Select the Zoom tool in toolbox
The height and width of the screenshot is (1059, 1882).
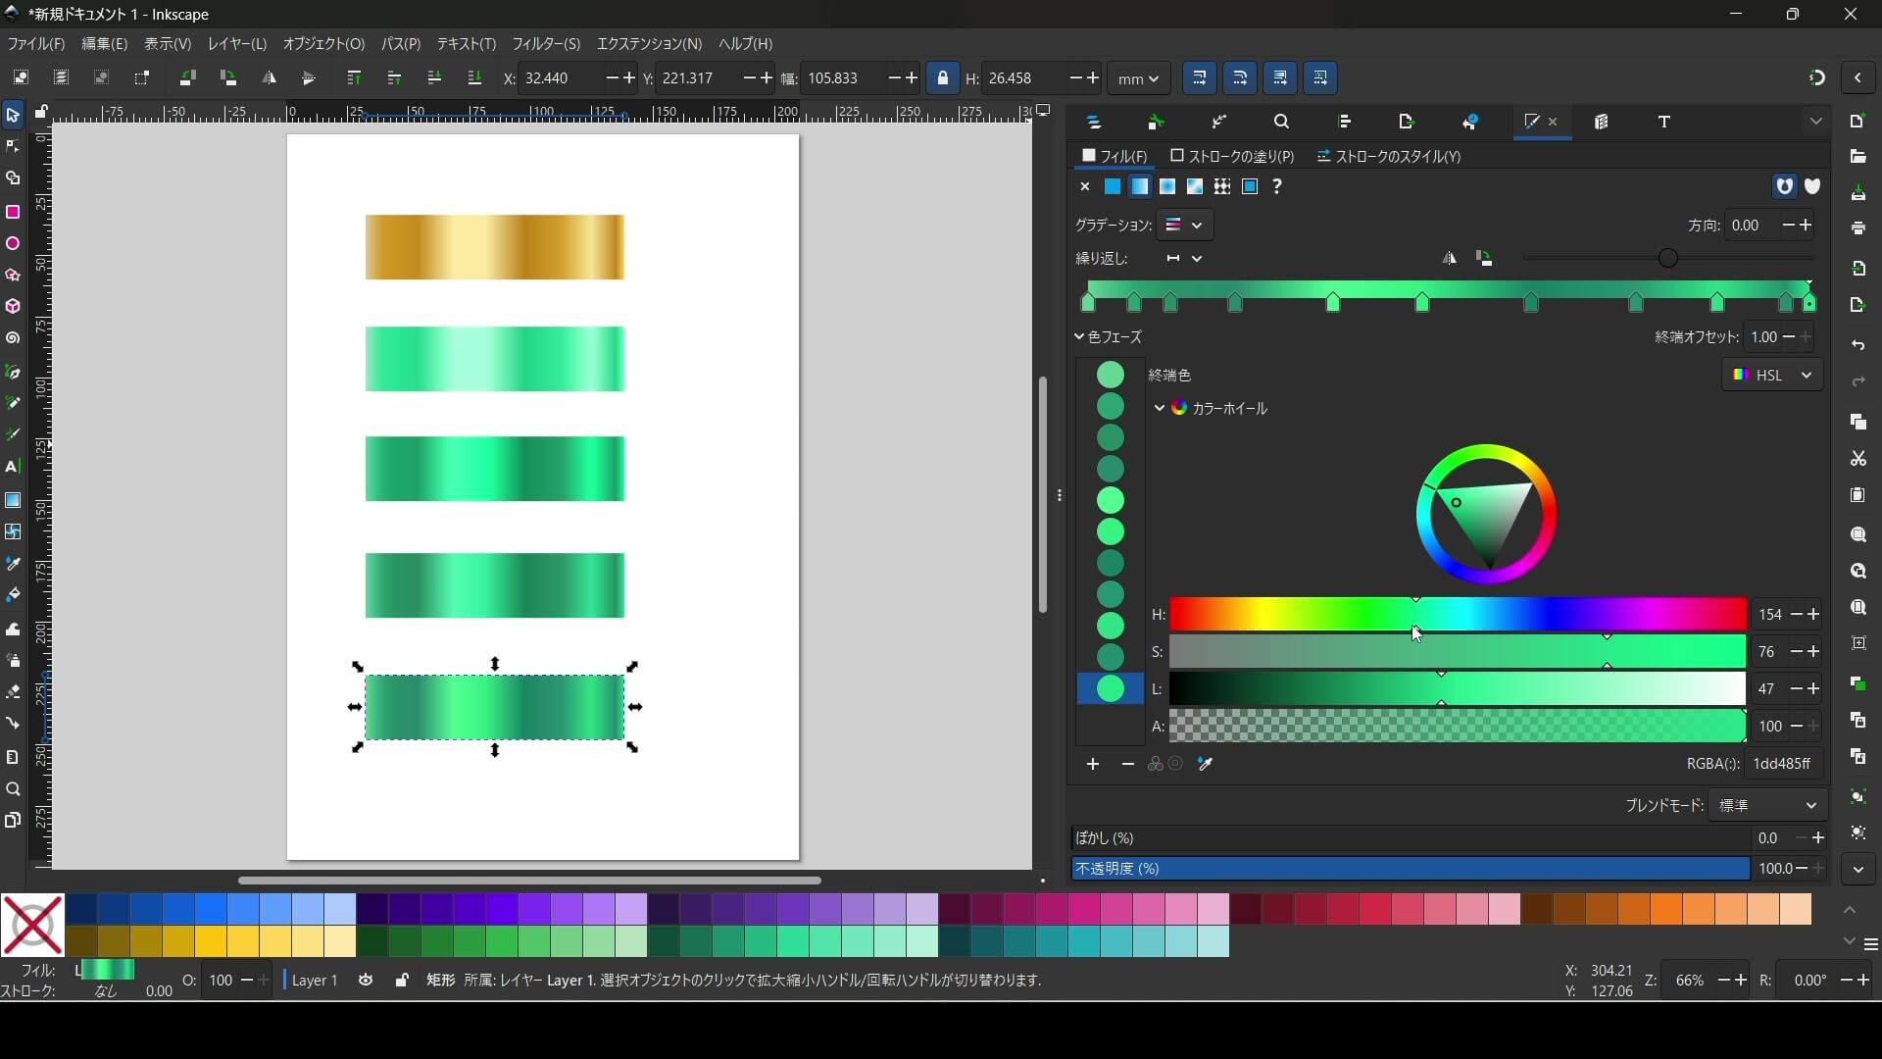click(x=13, y=789)
